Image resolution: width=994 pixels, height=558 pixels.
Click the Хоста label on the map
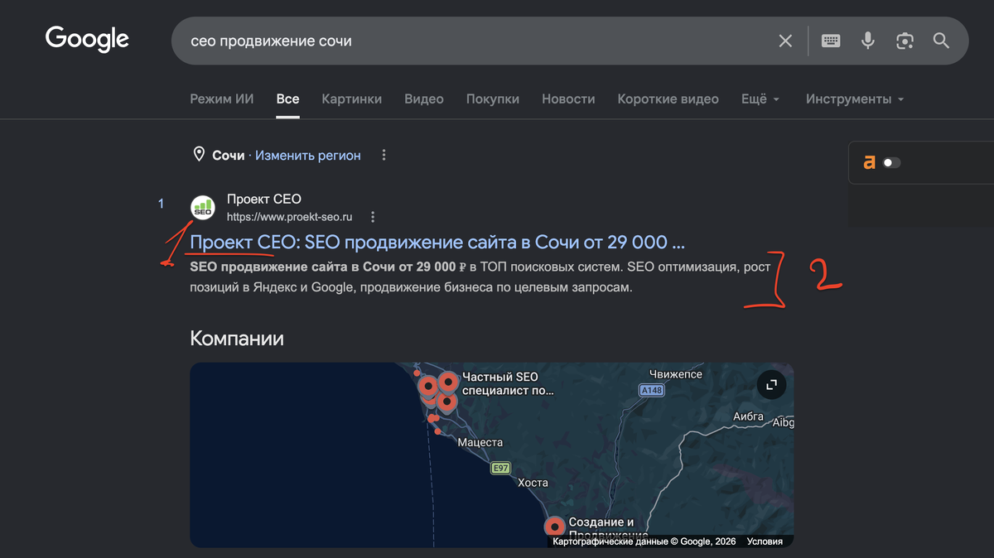(x=533, y=482)
